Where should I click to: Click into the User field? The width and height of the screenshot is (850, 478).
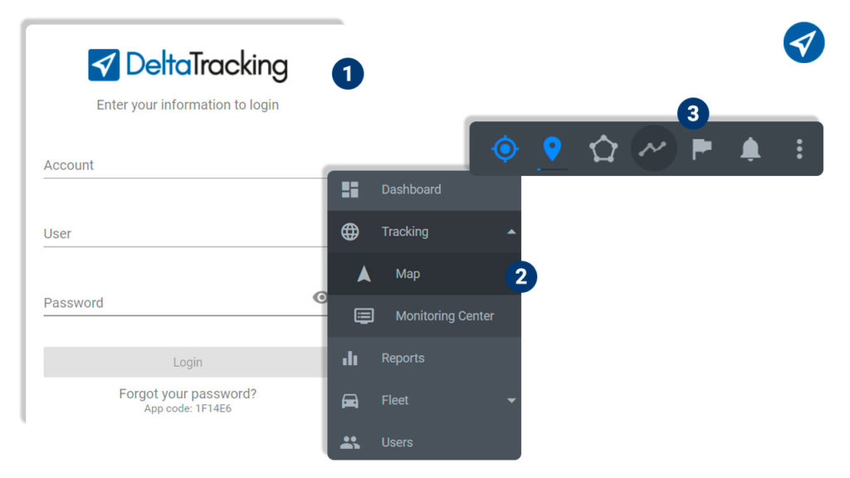[185, 234]
